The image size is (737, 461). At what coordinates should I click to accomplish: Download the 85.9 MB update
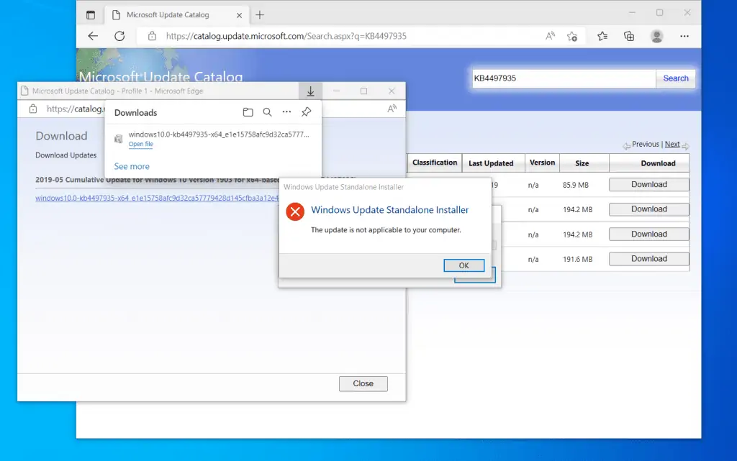[648, 185]
